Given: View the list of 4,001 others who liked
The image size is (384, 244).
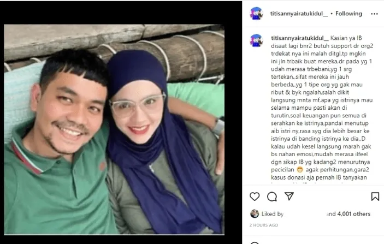Looking at the screenshot, I should 353,214.
